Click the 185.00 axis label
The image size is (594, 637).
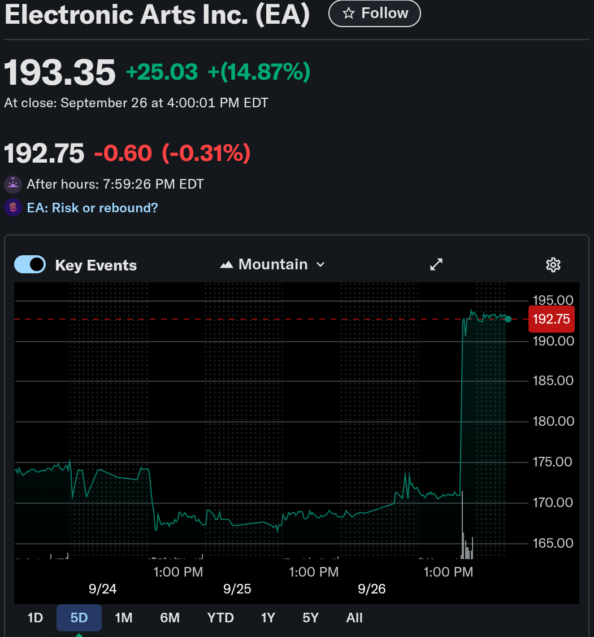553,381
